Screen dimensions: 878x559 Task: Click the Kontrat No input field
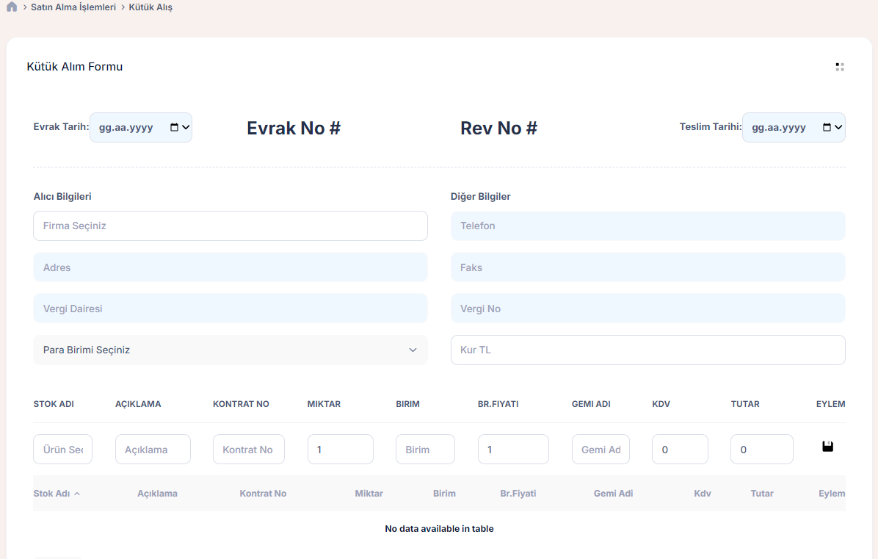tap(248, 450)
